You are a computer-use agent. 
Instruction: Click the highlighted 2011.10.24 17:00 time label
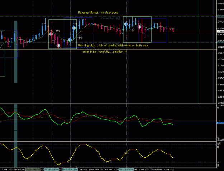(x=70, y=170)
